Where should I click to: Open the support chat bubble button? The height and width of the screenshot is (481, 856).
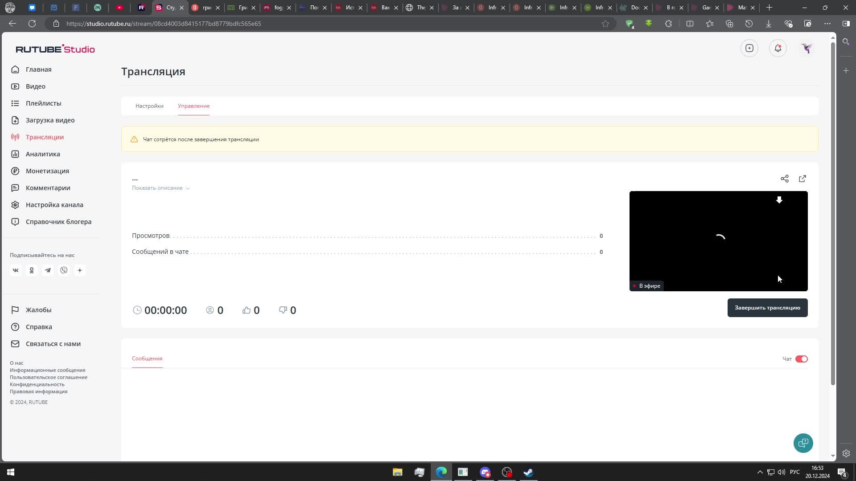click(803, 443)
